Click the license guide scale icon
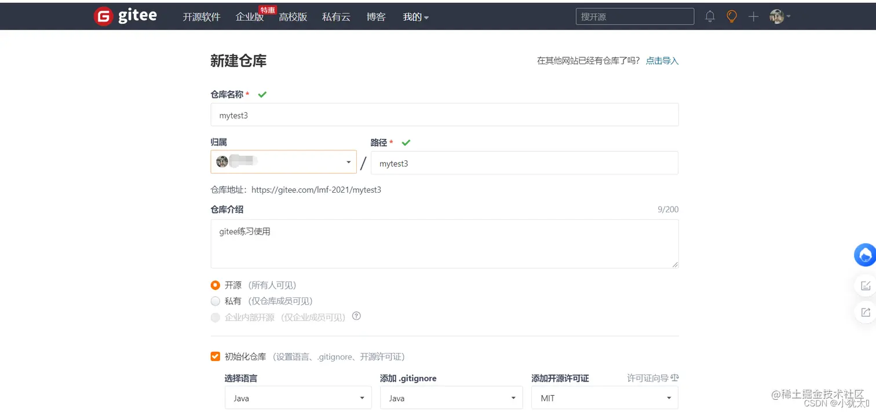 coord(674,378)
